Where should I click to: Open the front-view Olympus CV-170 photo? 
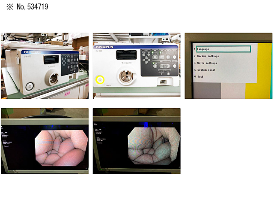click(x=137, y=66)
